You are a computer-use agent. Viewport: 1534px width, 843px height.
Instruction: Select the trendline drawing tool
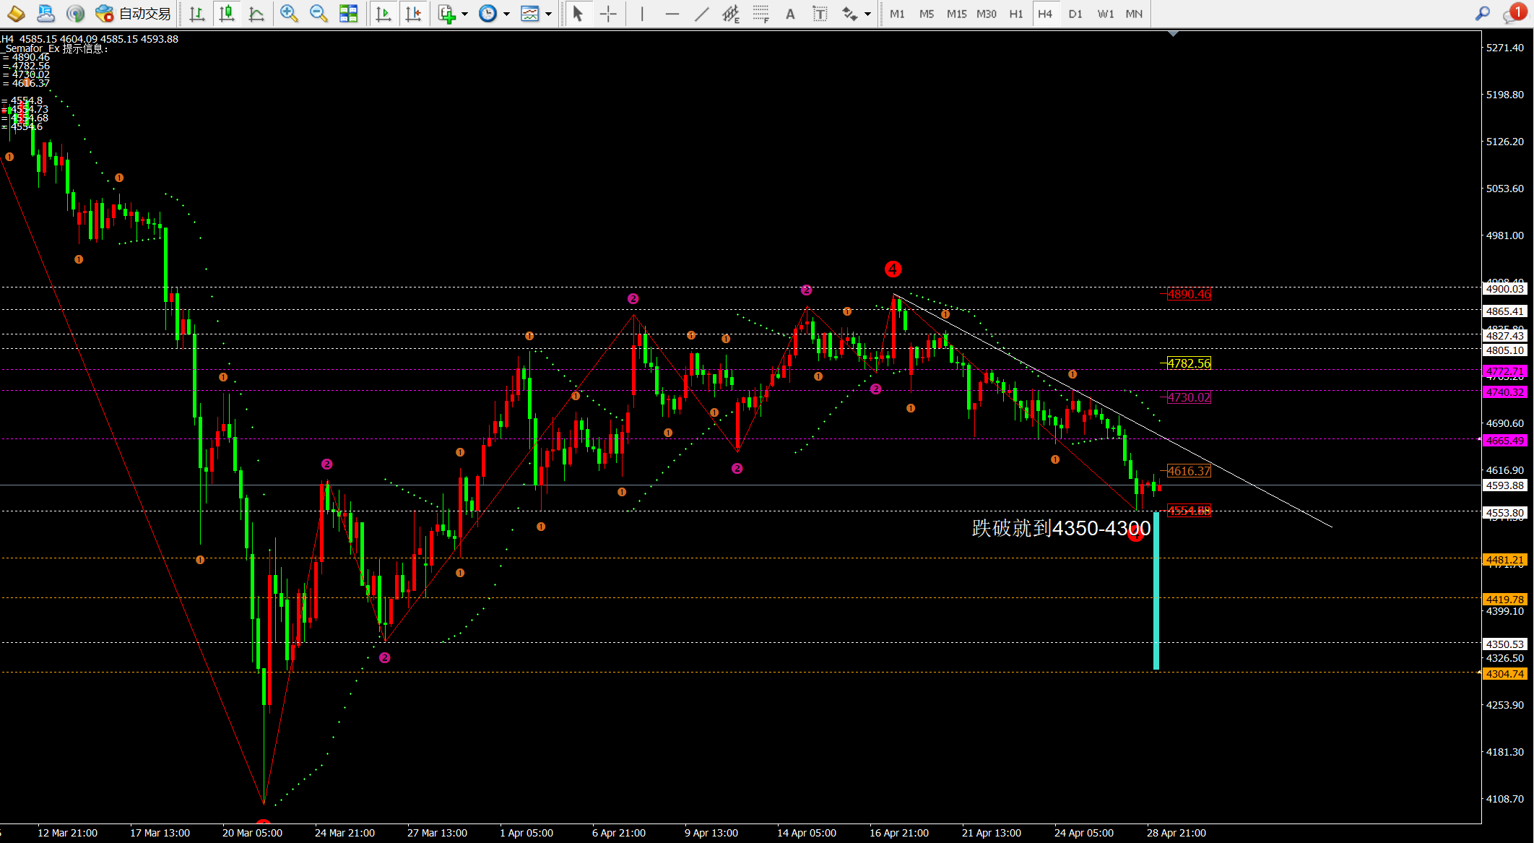click(x=701, y=14)
